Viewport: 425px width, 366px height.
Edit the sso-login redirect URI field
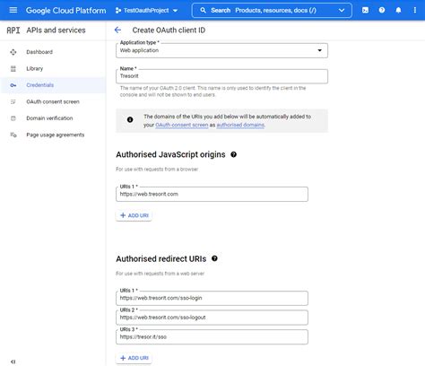pyautogui.click(x=212, y=299)
